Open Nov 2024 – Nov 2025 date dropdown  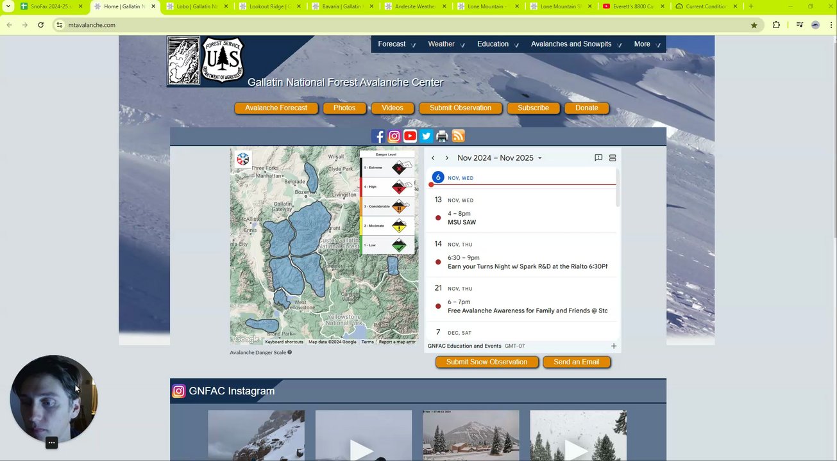click(500, 158)
